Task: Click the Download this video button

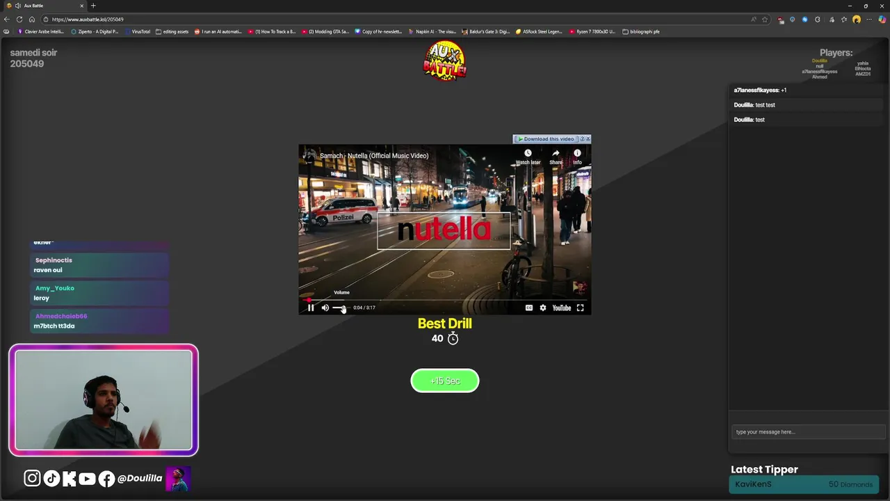Action: pyautogui.click(x=546, y=139)
